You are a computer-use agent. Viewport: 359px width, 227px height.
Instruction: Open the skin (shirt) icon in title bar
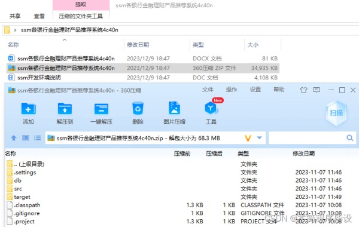tap(303, 90)
